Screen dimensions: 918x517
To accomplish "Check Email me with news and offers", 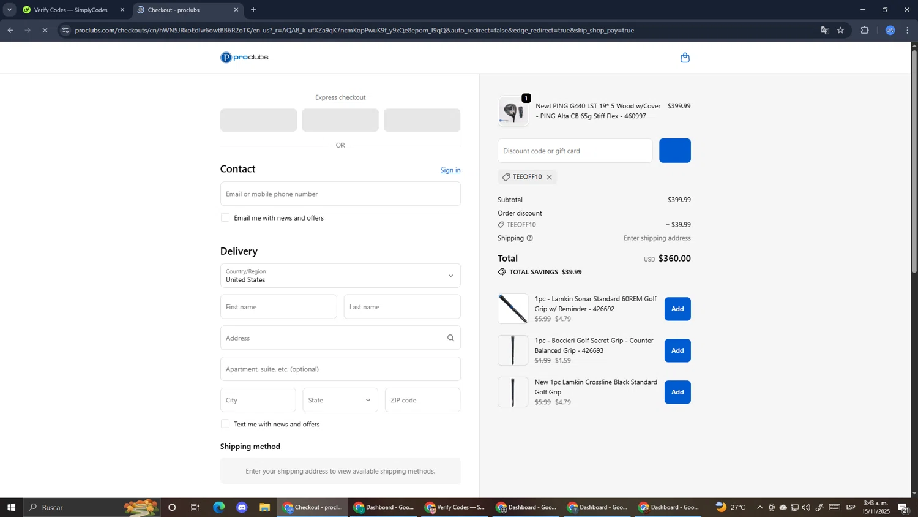I will click(225, 218).
